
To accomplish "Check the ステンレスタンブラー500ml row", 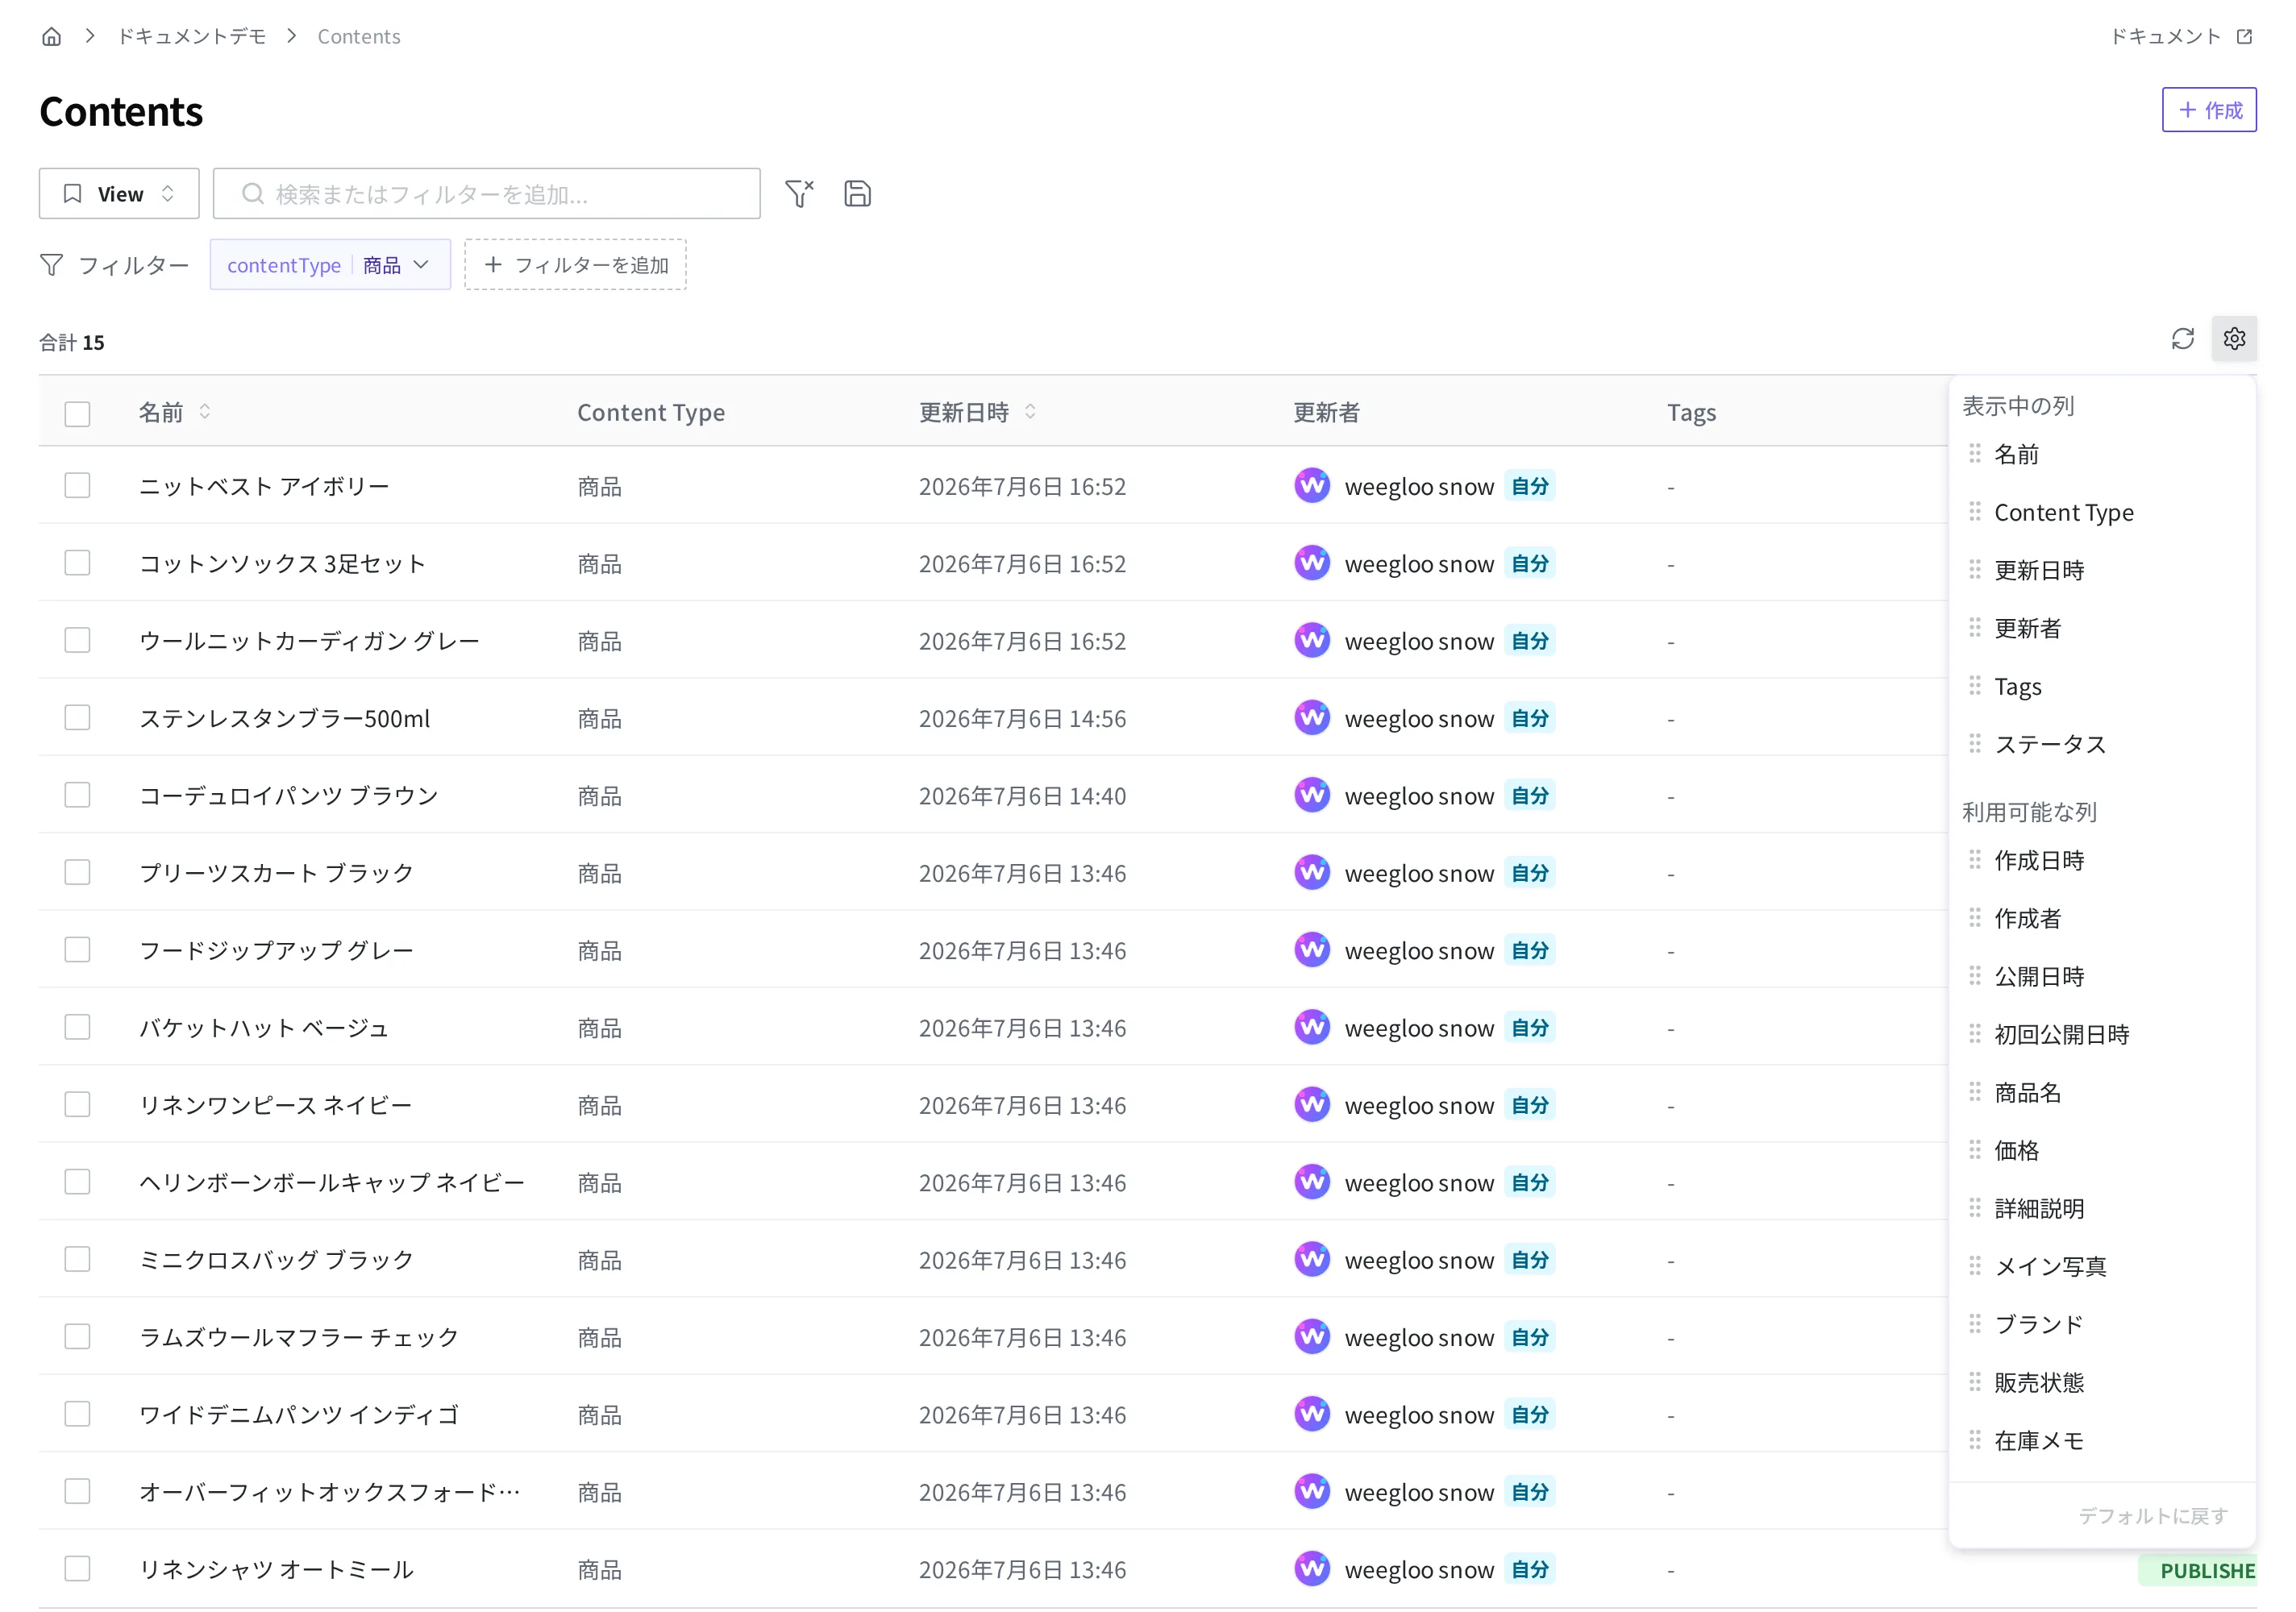I will (77, 718).
